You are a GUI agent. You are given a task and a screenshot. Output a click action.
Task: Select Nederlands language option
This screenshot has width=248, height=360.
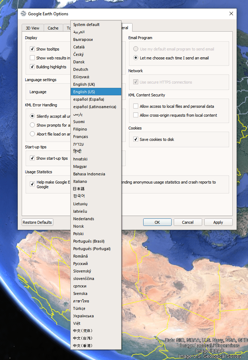pyautogui.click(x=96, y=219)
